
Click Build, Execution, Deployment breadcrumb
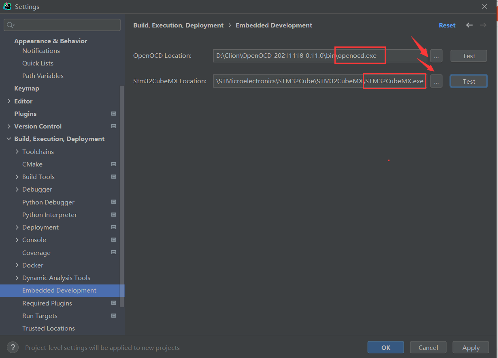point(178,25)
